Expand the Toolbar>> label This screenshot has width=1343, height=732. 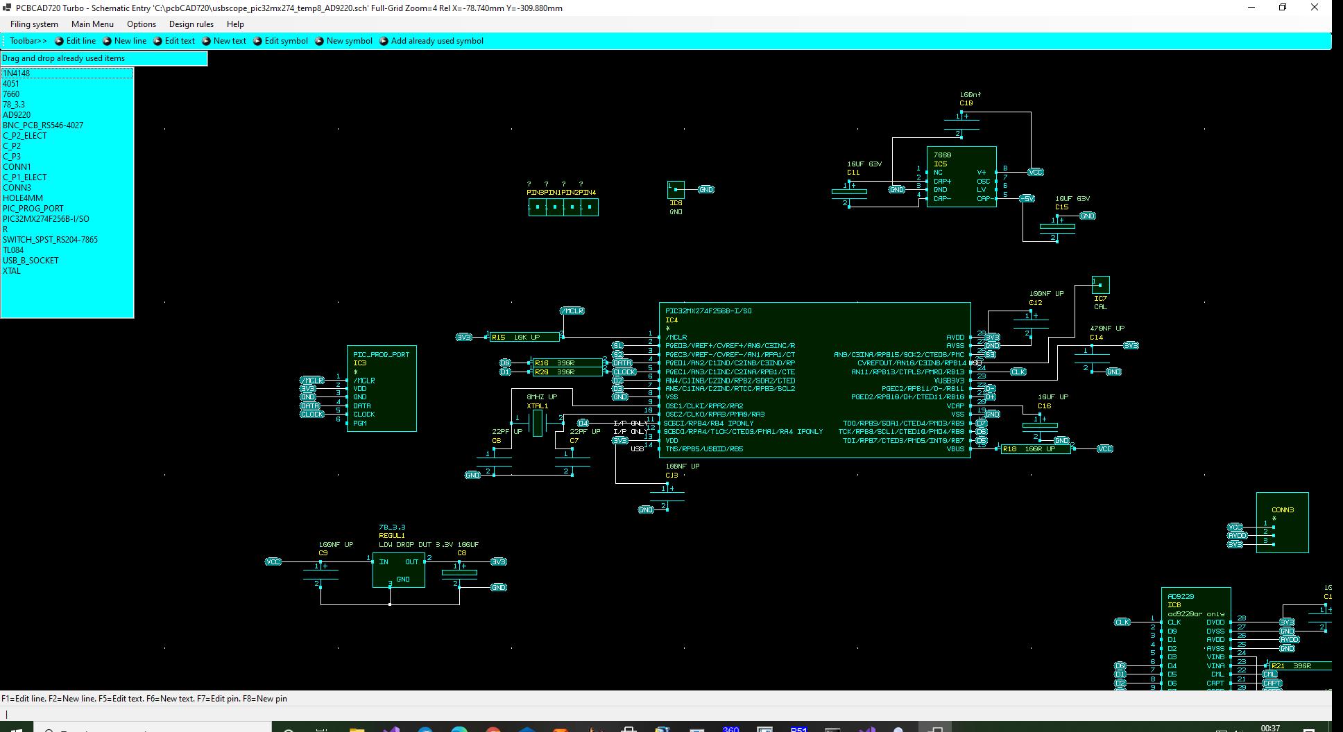28,41
